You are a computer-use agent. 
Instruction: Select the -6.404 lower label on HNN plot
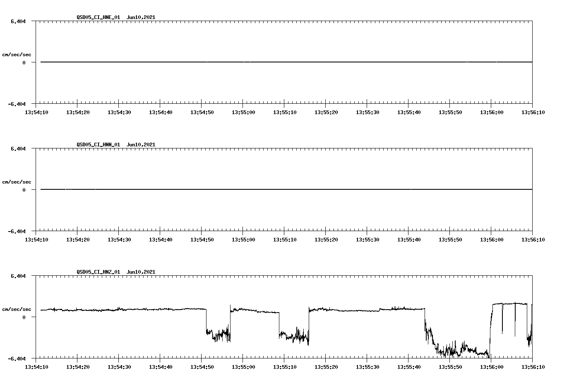tap(17, 231)
